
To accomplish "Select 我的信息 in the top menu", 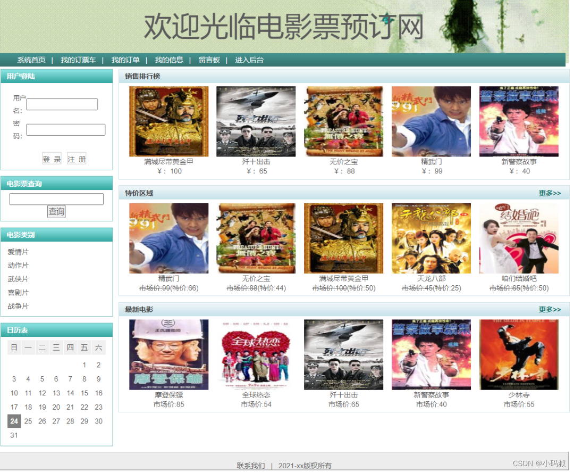I will click(x=169, y=60).
